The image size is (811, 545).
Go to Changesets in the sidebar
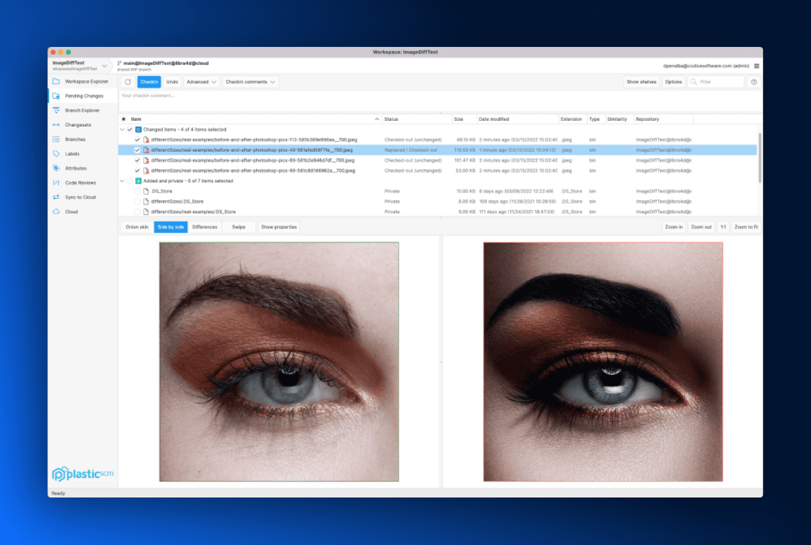[78, 125]
